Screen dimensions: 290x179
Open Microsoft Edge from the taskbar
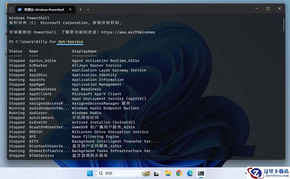pyautogui.click(x=190, y=173)
